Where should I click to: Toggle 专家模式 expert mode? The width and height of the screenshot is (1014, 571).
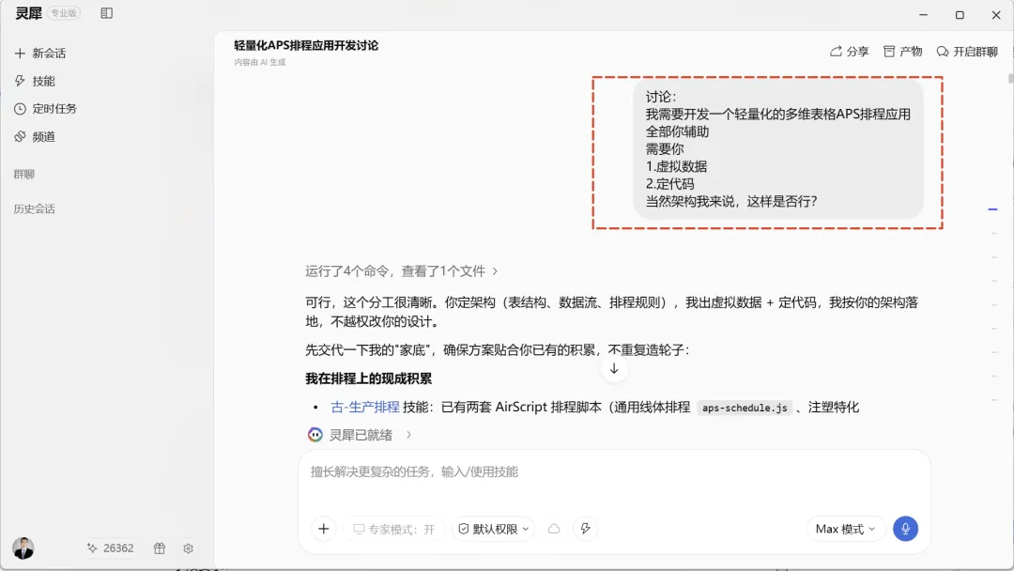[x=393, y=529]
